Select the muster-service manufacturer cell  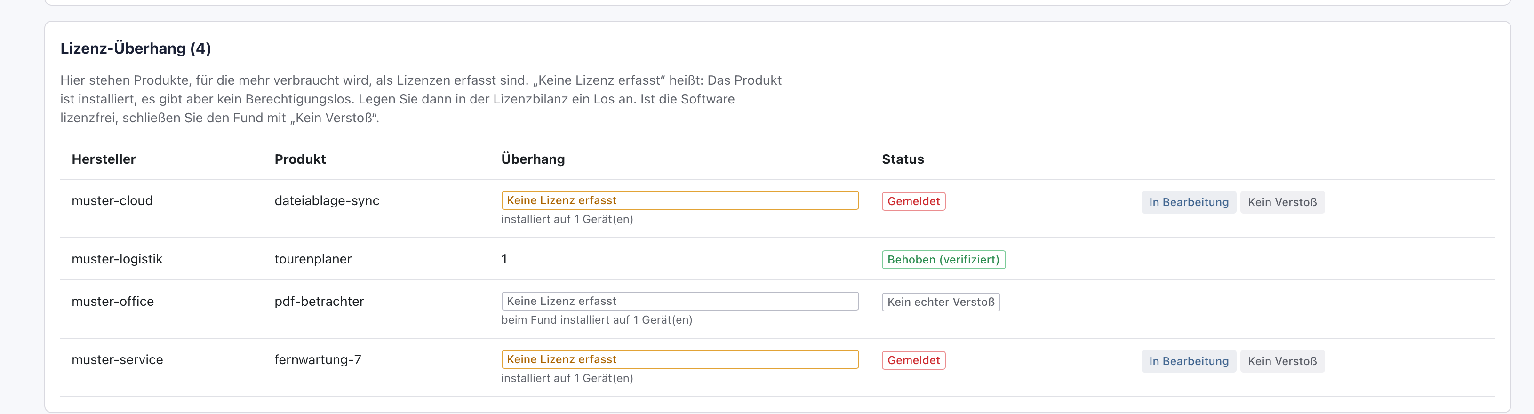pos(117,360)
